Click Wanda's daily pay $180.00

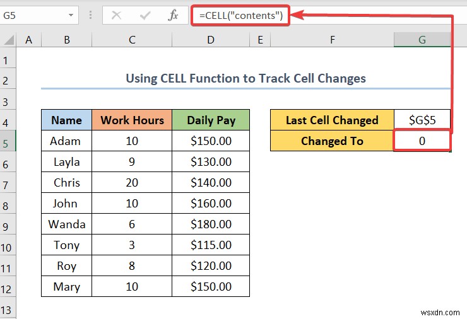(x=211, y=224)
